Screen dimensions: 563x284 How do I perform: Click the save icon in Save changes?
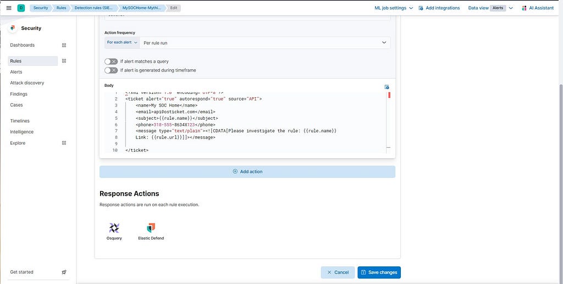363,272
